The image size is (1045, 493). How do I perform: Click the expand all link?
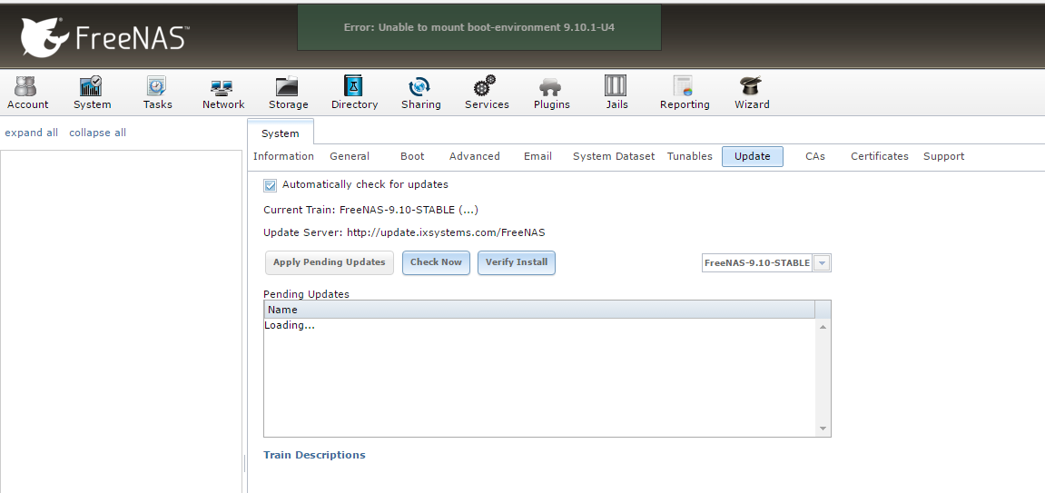pyautogui.click(x=32, y=133)
